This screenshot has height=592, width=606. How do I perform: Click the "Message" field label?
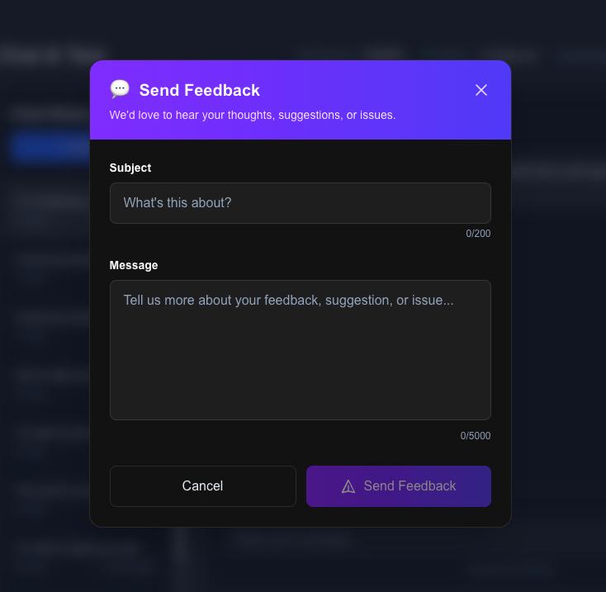[x=134, y=265]
